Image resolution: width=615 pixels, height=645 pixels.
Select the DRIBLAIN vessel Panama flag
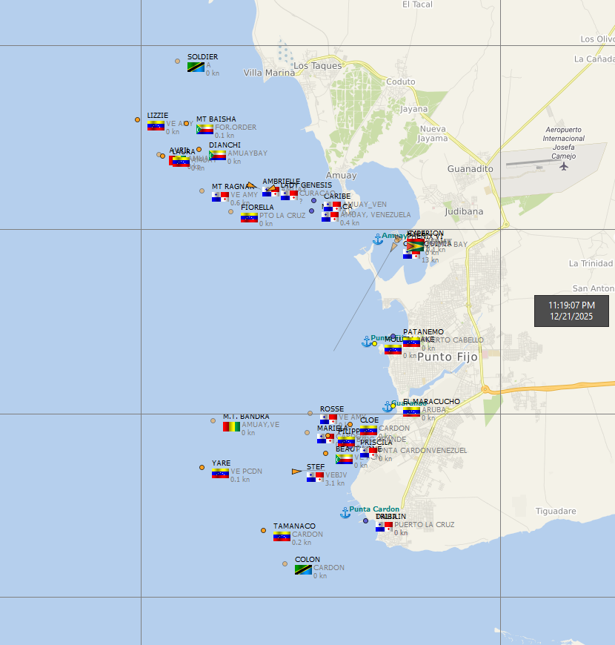(x=384, y=526)
